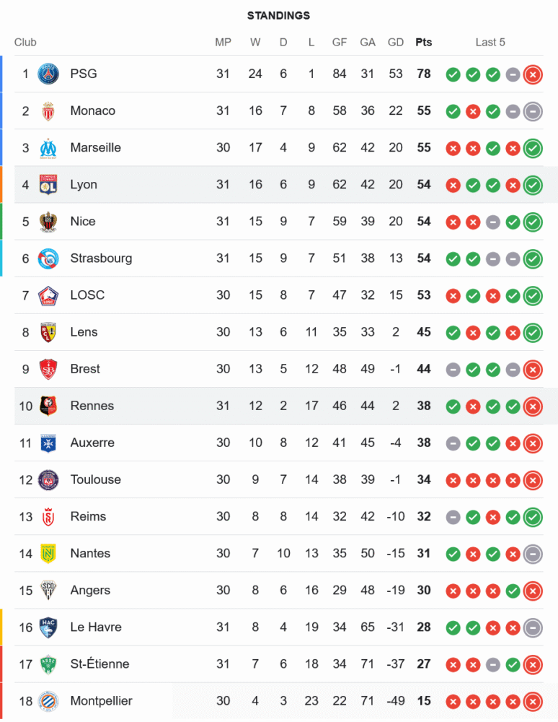Click the Montpellier club badge
The image size is (558, 722).
coord(48,701)
